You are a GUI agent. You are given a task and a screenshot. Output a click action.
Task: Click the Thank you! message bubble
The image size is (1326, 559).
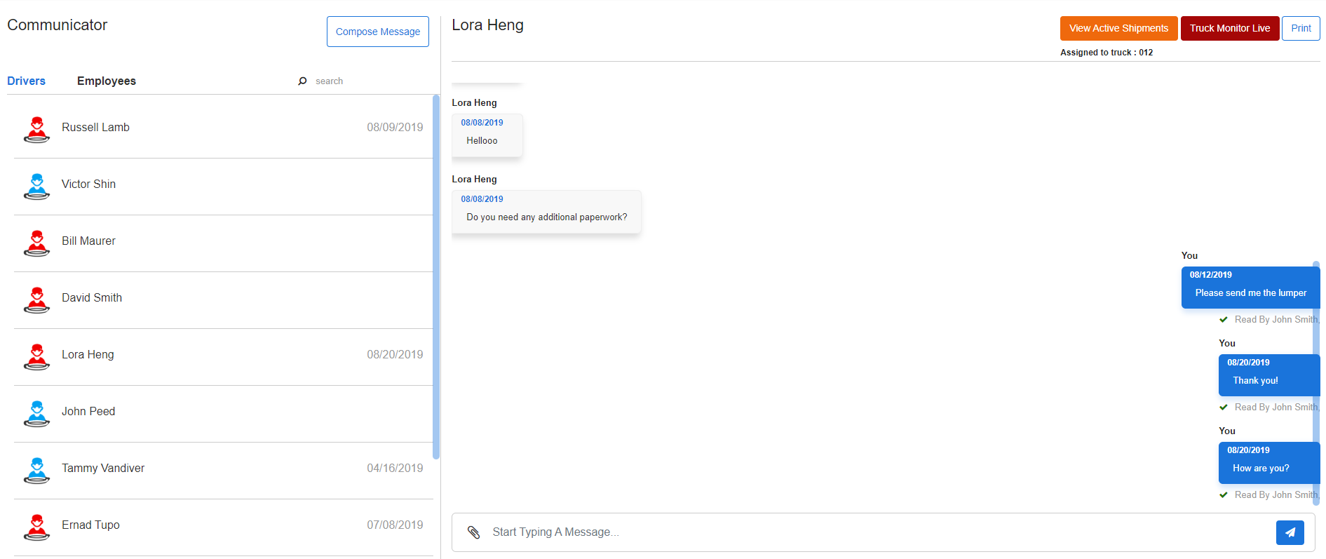pos(1269,375)
